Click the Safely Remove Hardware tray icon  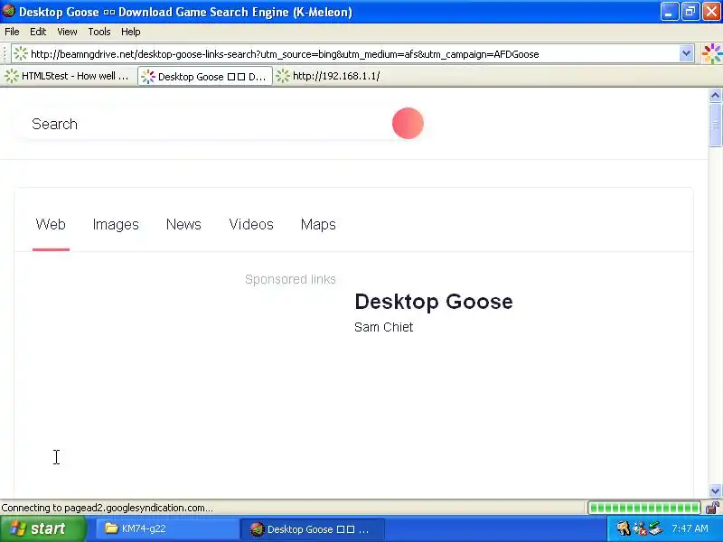(656, 528)
